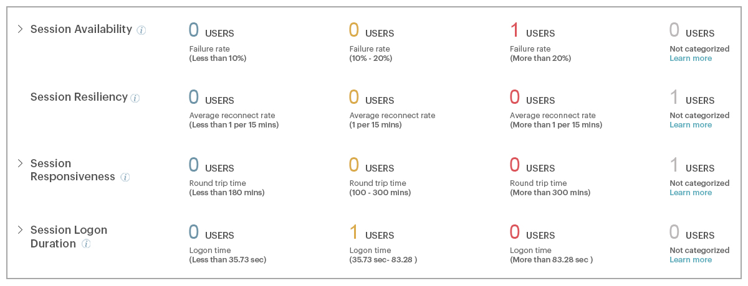Screen dimensions: 748x286
Task: Select 1 users with failure rate above 20%
Action: click(x=532, y=30)
